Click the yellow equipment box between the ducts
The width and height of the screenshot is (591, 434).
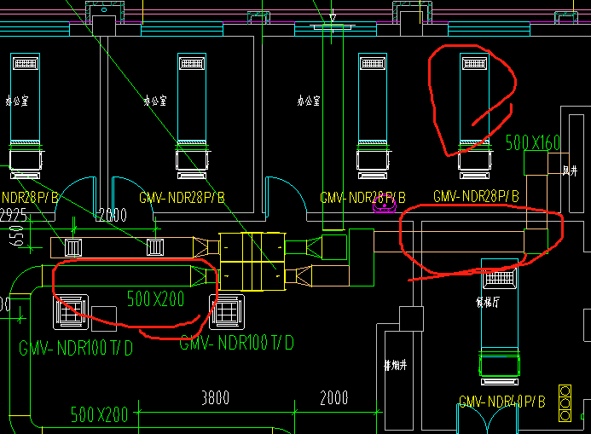point(252,262)
